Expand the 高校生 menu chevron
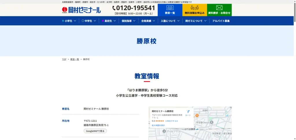This screenshot has width=296, height=140. point(114,21)
